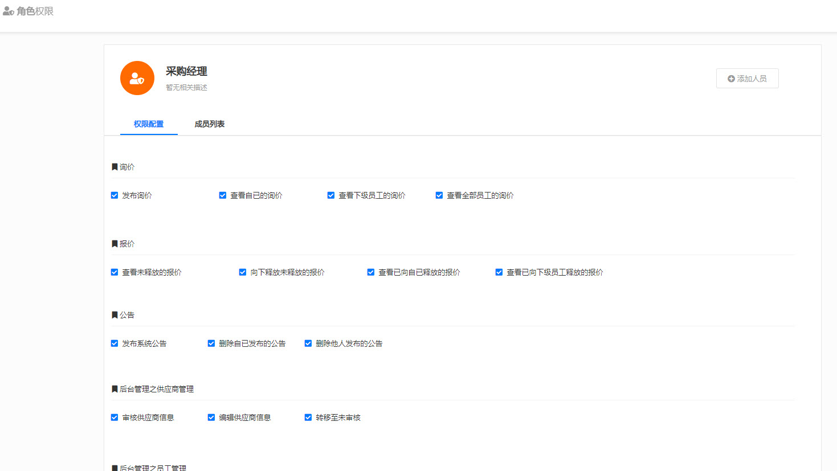Open the 成员列表 tab

[x=210, y=124]
